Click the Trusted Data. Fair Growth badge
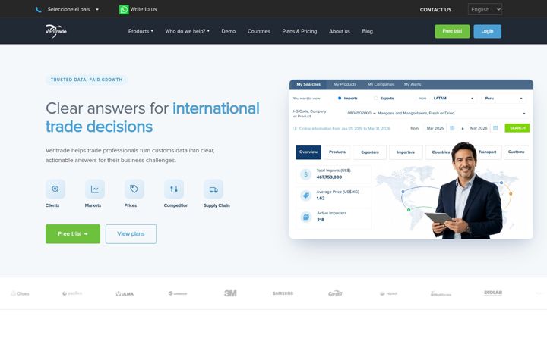The height and width of the screenshot is (341, 547). 87,80
